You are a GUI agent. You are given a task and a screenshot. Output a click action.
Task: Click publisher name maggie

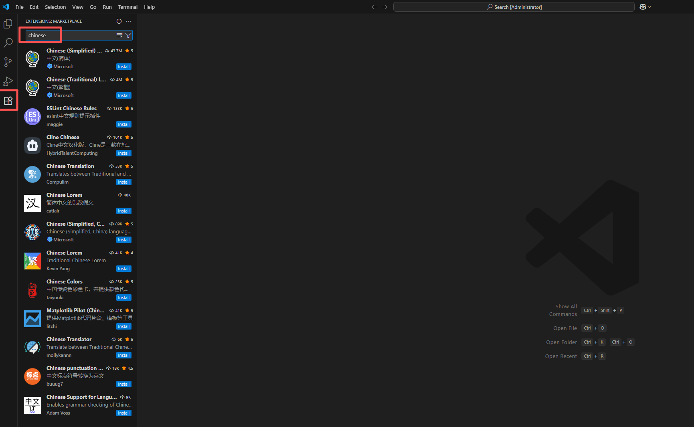point(55,124)
